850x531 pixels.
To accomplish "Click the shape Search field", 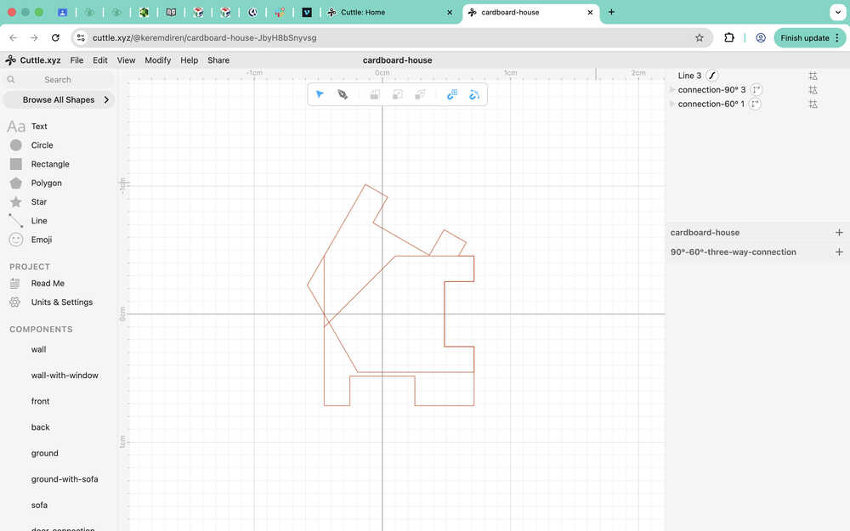I will [59, 80].
